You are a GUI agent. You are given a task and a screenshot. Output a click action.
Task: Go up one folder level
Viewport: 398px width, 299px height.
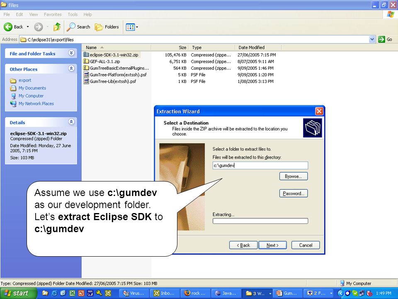click(x=57, y=27)
